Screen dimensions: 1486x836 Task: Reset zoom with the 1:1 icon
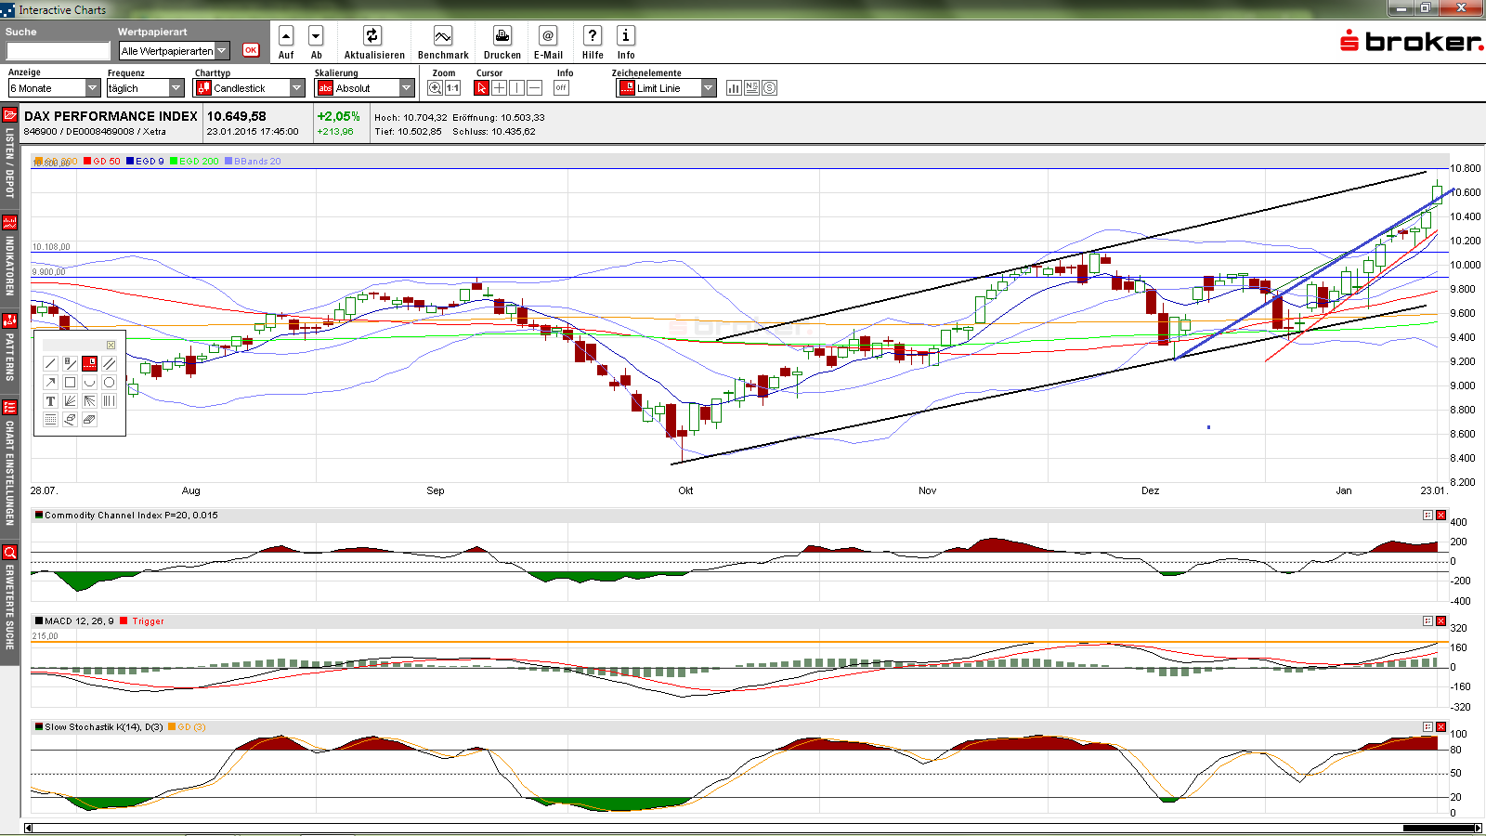[x=453, y=88]
